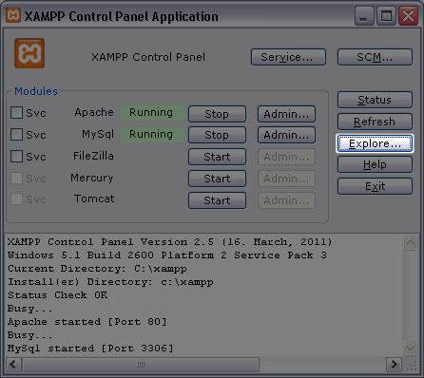Refresh the module status
This screenshot has height=378, width=424.
point(375,122)
